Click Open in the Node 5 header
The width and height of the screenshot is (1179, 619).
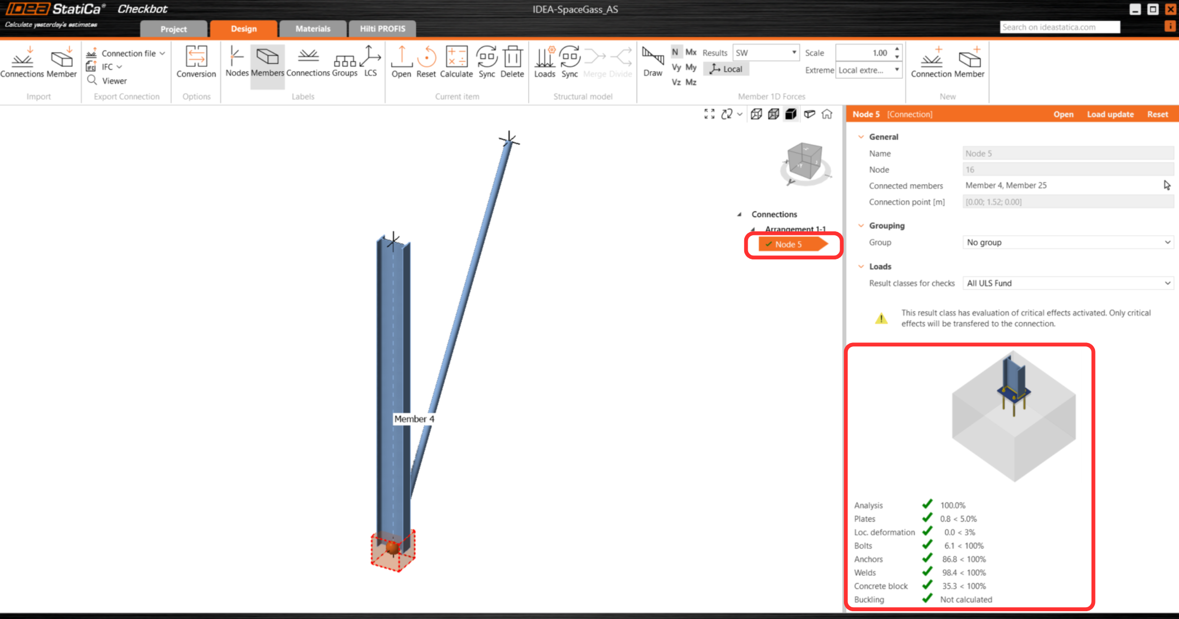coord(1063,114)
